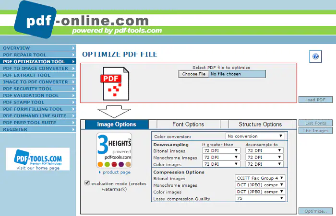Click the blue help question mark icon

(x=315, y=57)
